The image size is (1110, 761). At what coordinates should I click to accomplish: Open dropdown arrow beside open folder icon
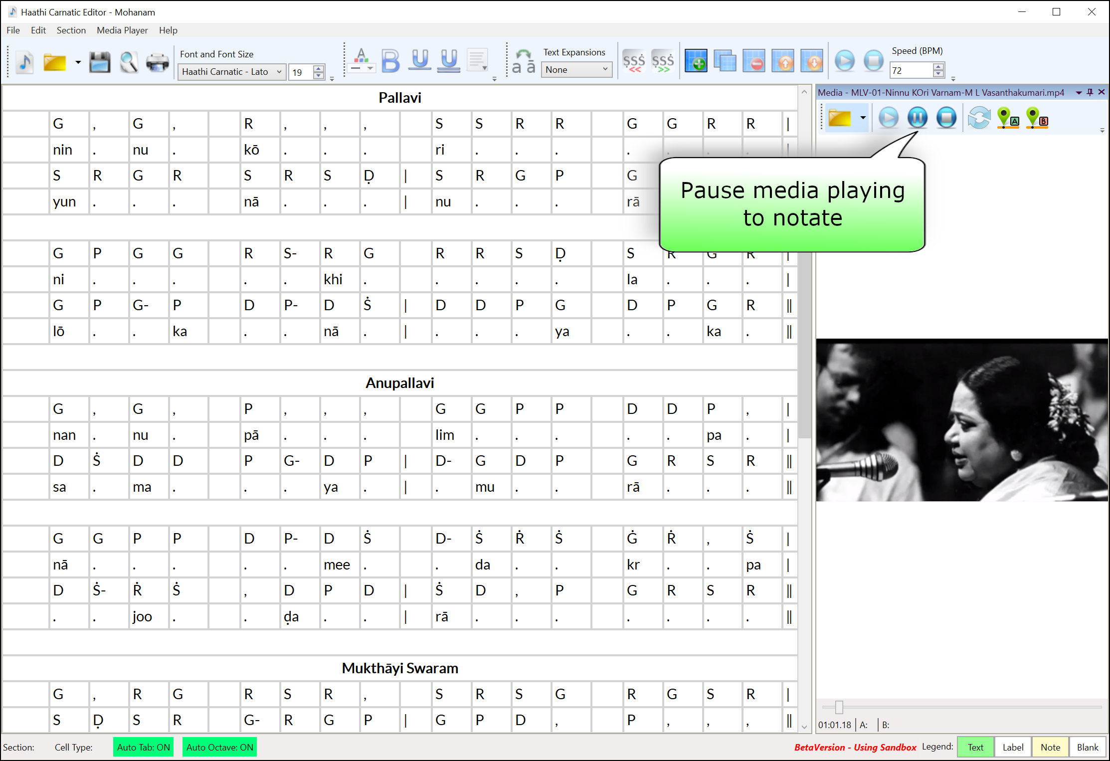78,62
